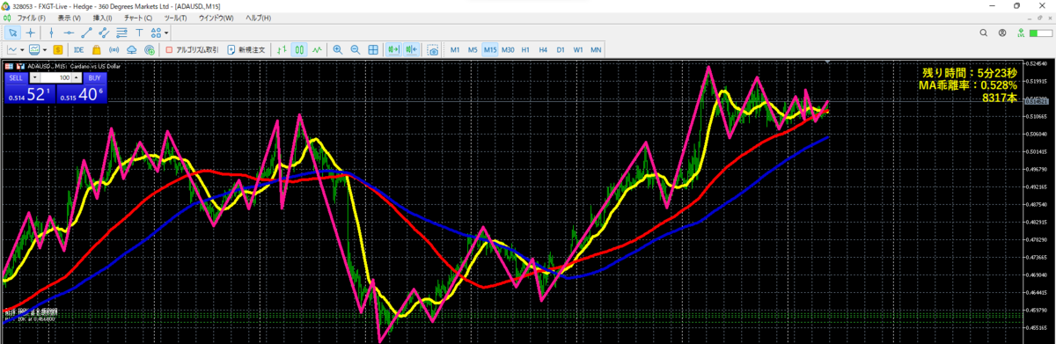Click the zoom in magnifier icon
This screenshot has height=344, width=1056.
tap(337, 50)
